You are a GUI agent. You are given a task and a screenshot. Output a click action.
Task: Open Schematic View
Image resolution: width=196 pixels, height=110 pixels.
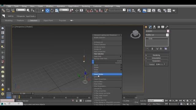tap(154, 10)
